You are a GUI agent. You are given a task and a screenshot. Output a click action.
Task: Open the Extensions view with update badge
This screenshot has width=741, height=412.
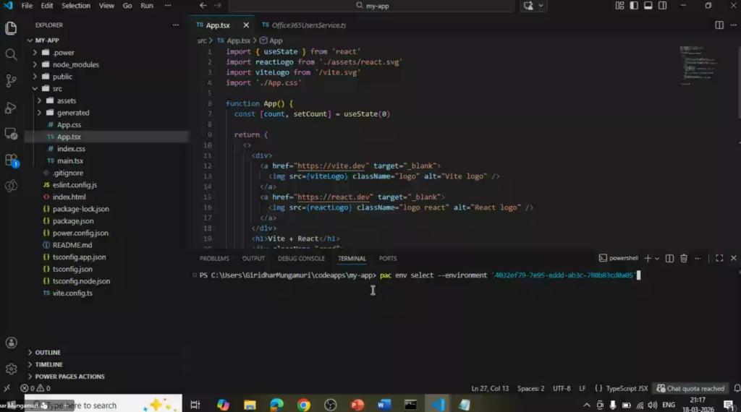click(11, 160)
